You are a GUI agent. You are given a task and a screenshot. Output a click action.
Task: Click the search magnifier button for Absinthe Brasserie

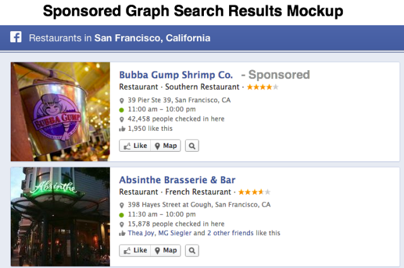pos(192,250)
